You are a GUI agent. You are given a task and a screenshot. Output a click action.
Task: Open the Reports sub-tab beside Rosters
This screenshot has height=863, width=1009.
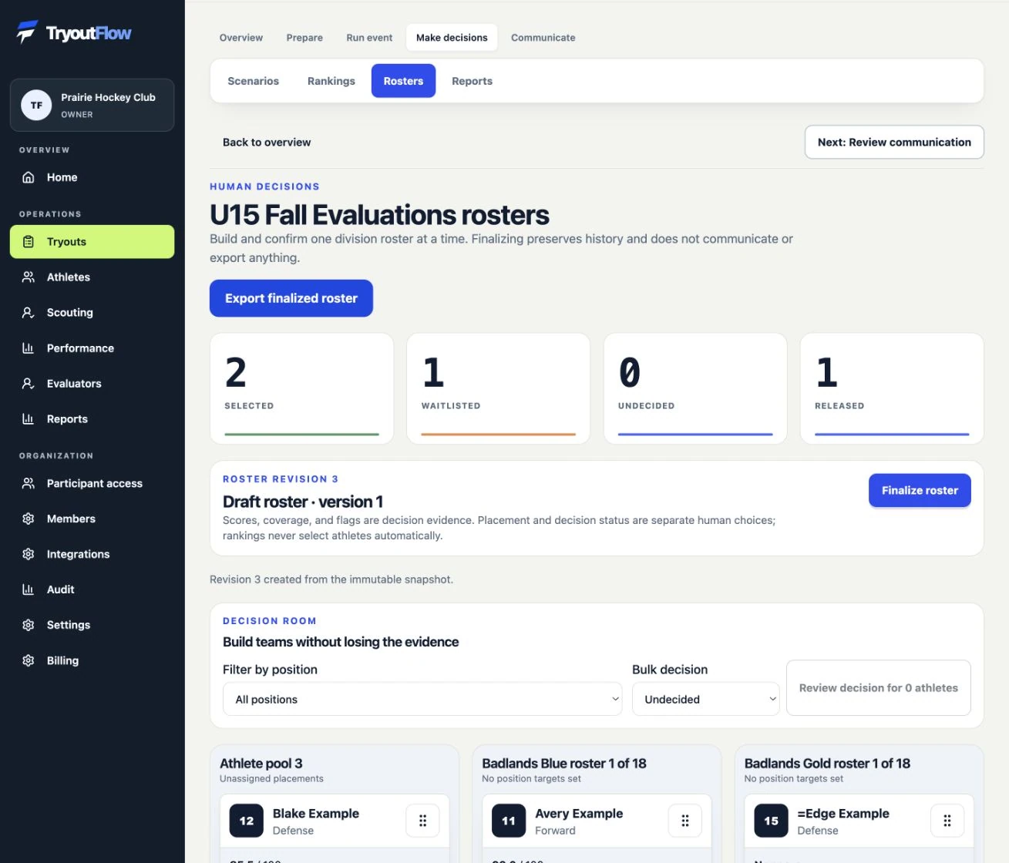click(473, 81)
